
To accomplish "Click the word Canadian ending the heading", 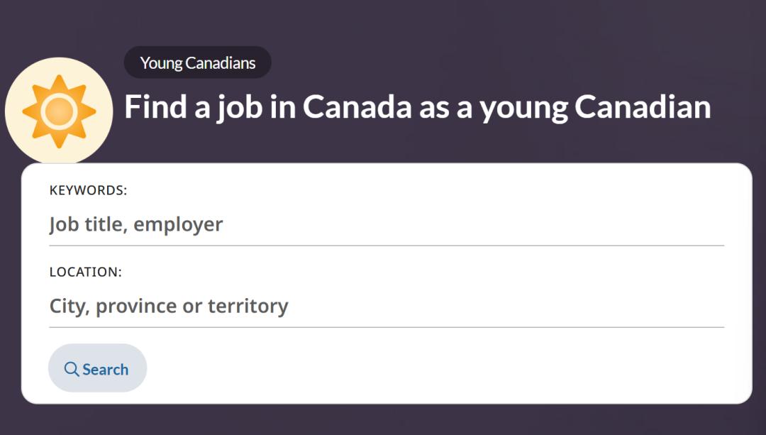I will coord(643,106).
